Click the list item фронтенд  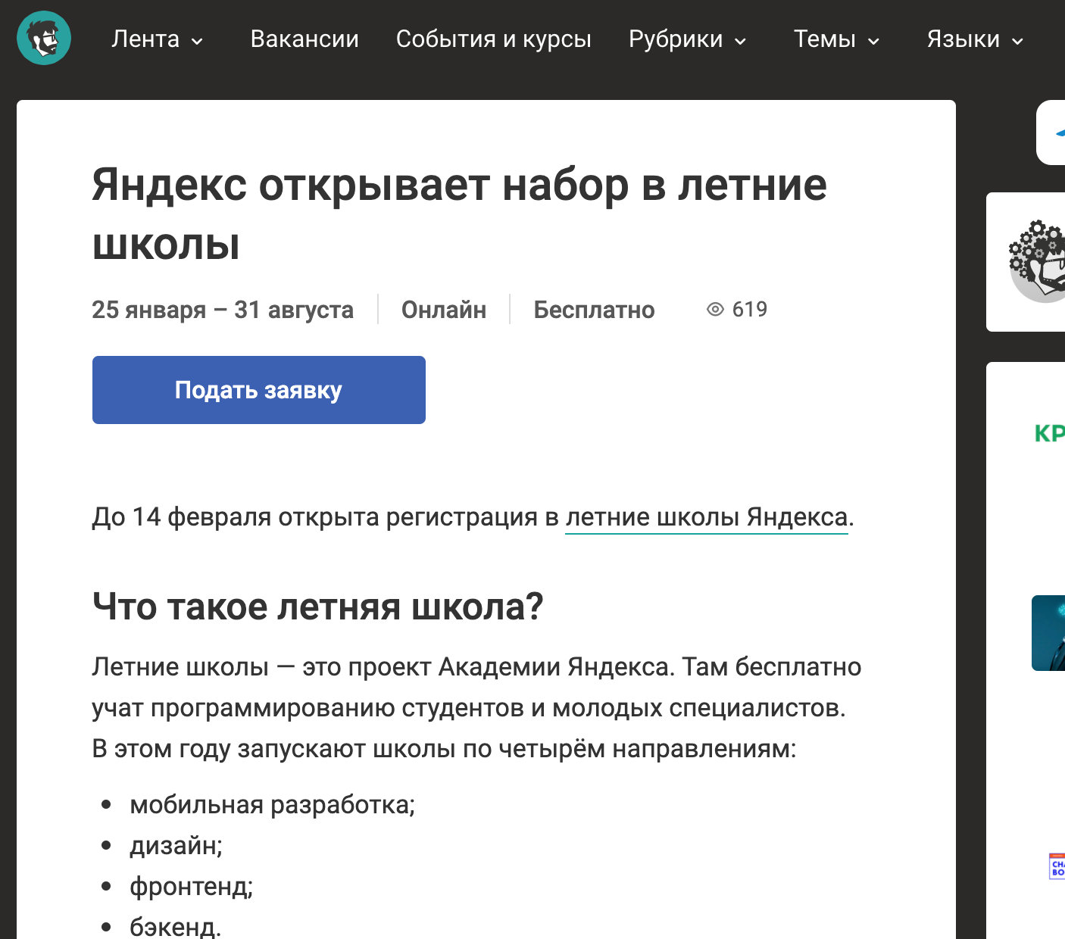(192, 886)
